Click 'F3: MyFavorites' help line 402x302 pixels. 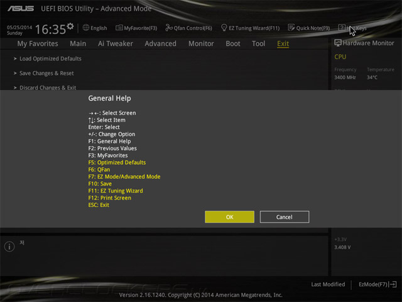click(x=108, y=155)
